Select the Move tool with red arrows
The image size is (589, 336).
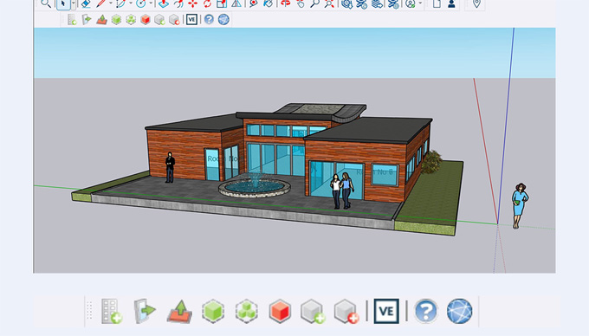(192, 3)
